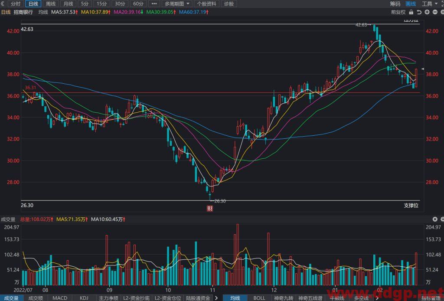Image resolution: width=444 pixels, height=301 pixels.
Task: Toggle the 筹码 chip distribution panel
Action: 395,3
